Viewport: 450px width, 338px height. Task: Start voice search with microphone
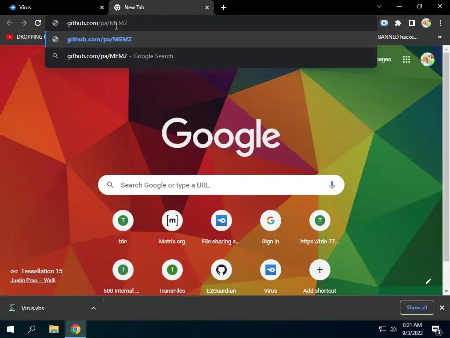tap(332, 185)
